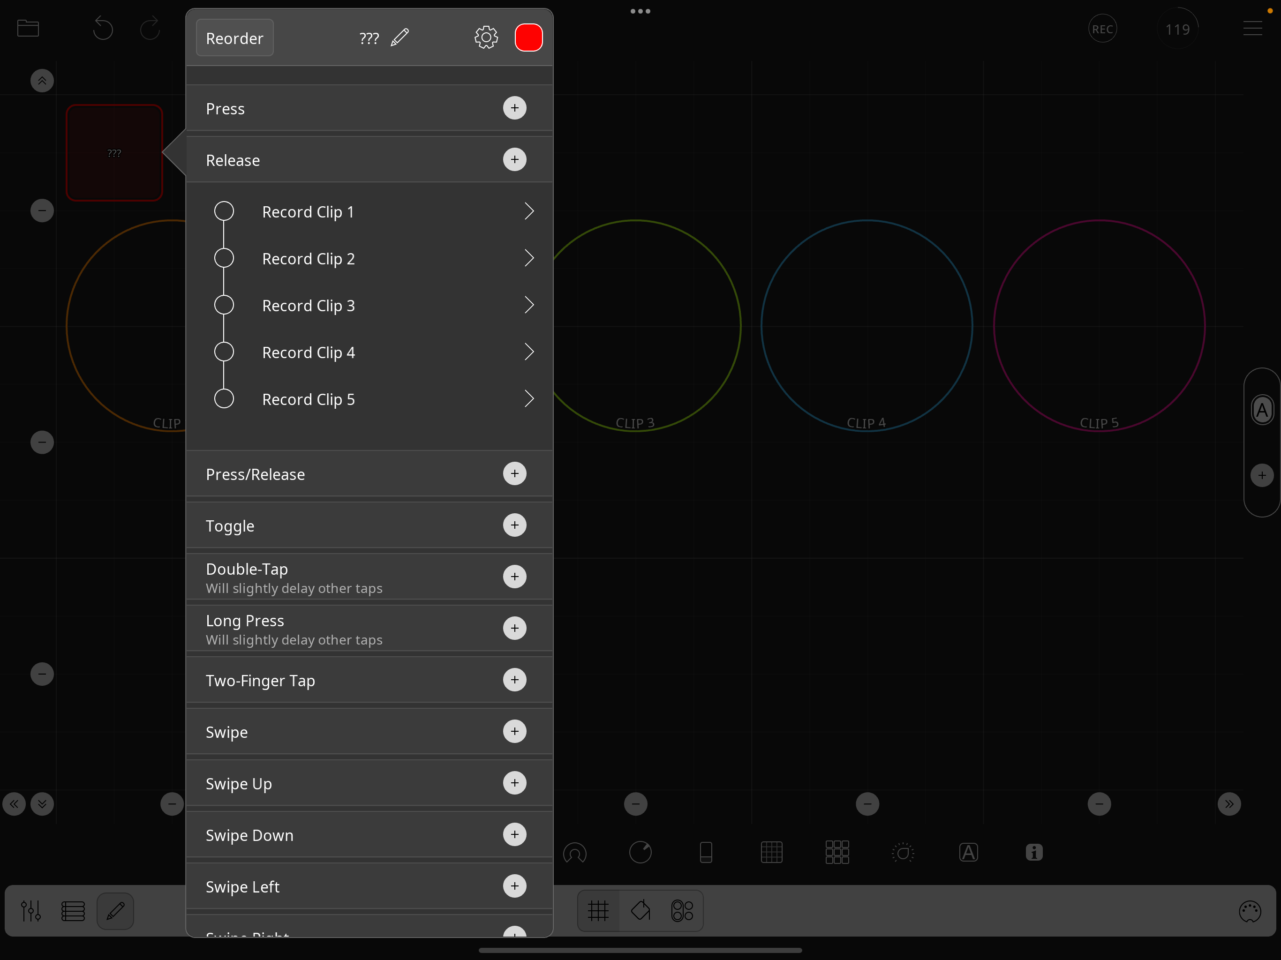Select the Record Clip 1 circle node

pos(224,211)
